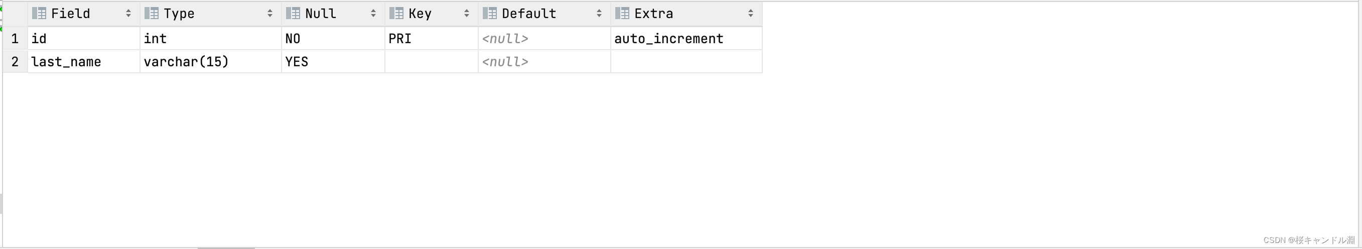Viewport: 1362px width, 249px height.
Task: Select row number 1
Action: [15, 39]
